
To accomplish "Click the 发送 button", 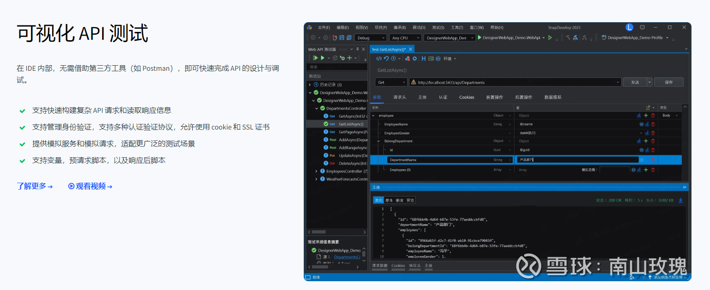I will [635, 82].
